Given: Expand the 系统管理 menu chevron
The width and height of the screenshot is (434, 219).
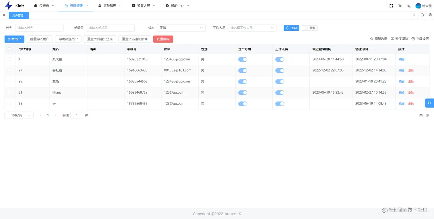Looking at the screenshot, I should coord(120,5).
